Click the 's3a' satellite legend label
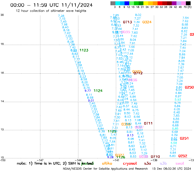194x171 pixels. pos(147,163)
